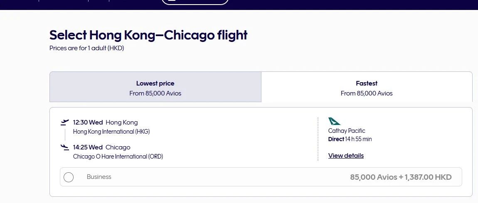Click the Direct 14 h 55 min duration

350,139
